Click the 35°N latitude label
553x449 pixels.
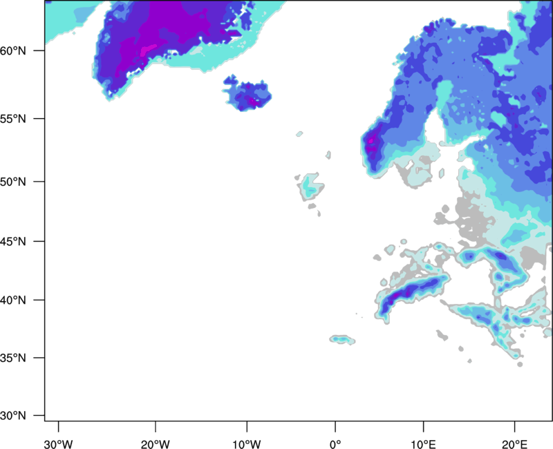tap(13, 358)
